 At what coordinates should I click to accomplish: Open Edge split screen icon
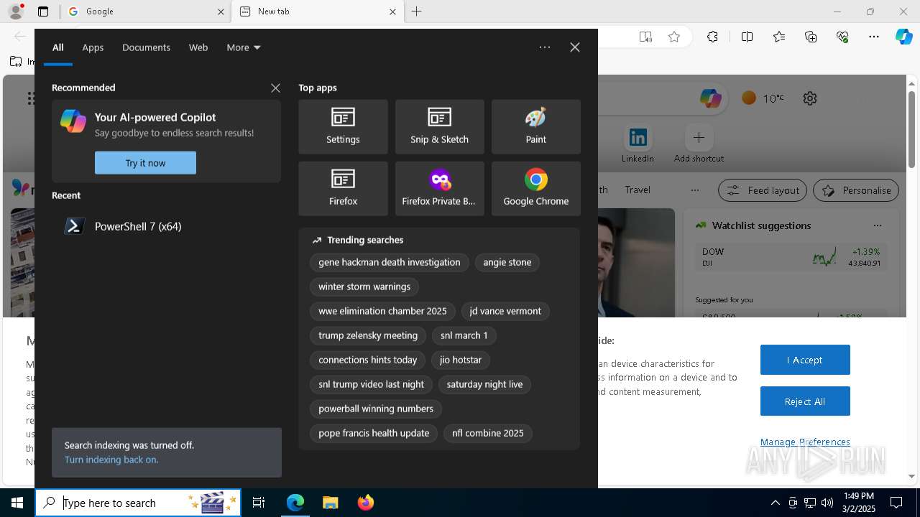(x=747, y=37)
